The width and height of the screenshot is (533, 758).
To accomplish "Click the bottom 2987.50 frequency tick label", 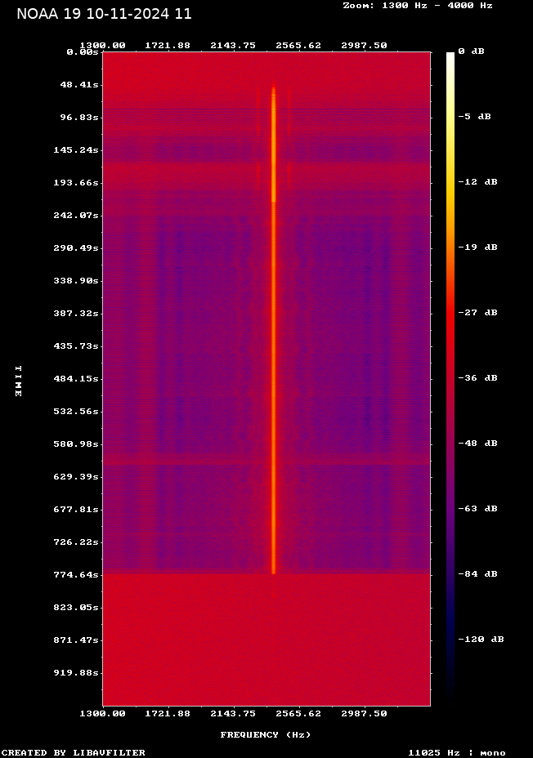I will (x=365, y=714).
